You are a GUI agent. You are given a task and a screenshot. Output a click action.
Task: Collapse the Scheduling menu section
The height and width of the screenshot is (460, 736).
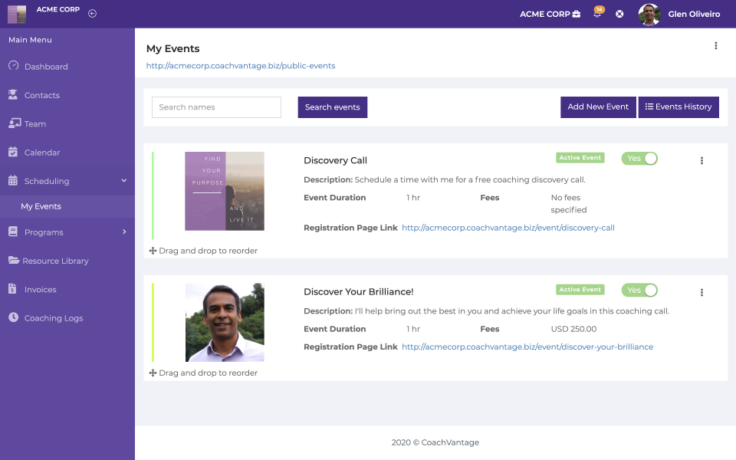click(x=124, y=181)
